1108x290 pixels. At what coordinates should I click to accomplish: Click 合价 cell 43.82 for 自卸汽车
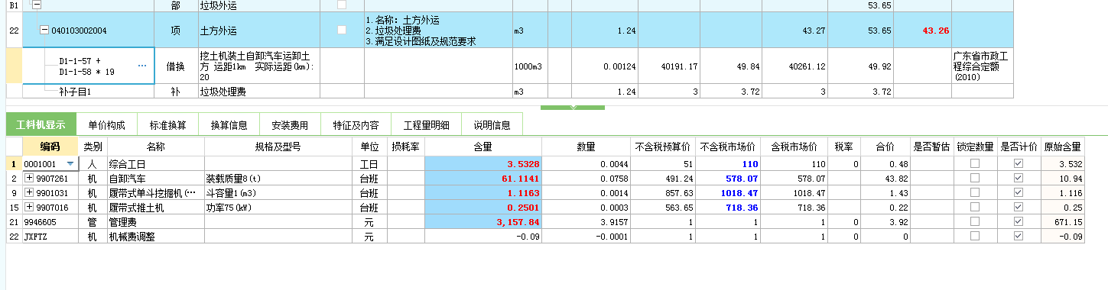click(885, 178)
